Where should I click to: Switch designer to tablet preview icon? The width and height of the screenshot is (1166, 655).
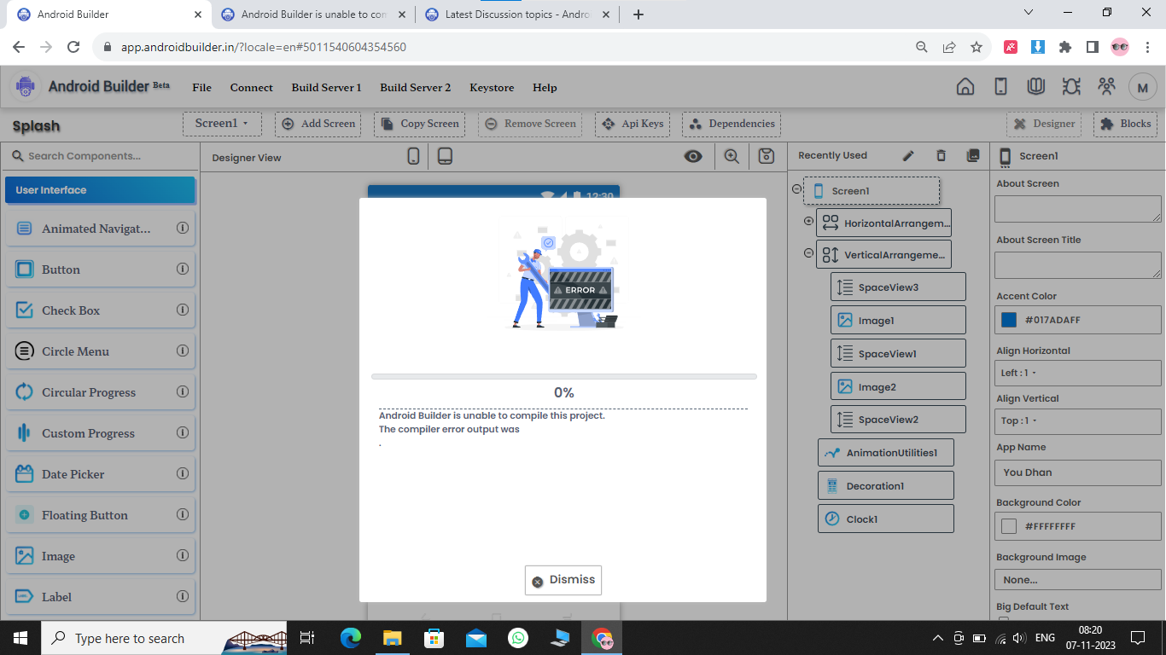point(445,156)
